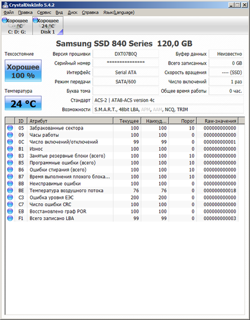The image size is (250, 320).
Task: Click status orb for Число ошибки CRC row
Action: [x=10, y=204]
